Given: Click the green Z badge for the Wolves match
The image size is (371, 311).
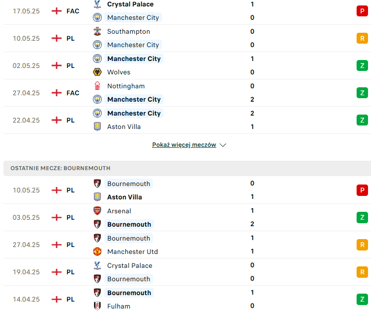Looking at the screenshot, I should pos(362,65).
